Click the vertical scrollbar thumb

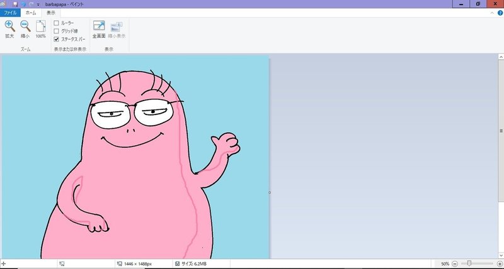click(x=501, y=131)
